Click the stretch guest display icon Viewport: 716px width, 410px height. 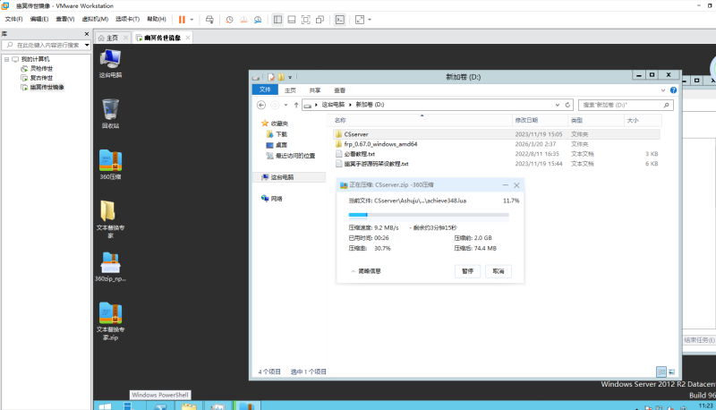point(360,20)
